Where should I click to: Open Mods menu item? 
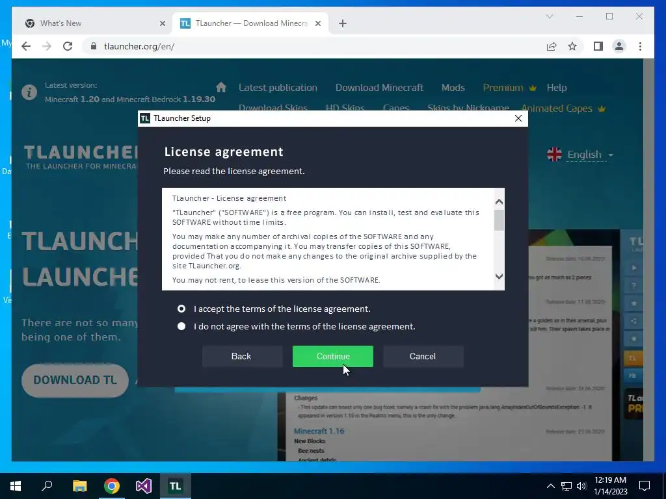click(453, 88)
